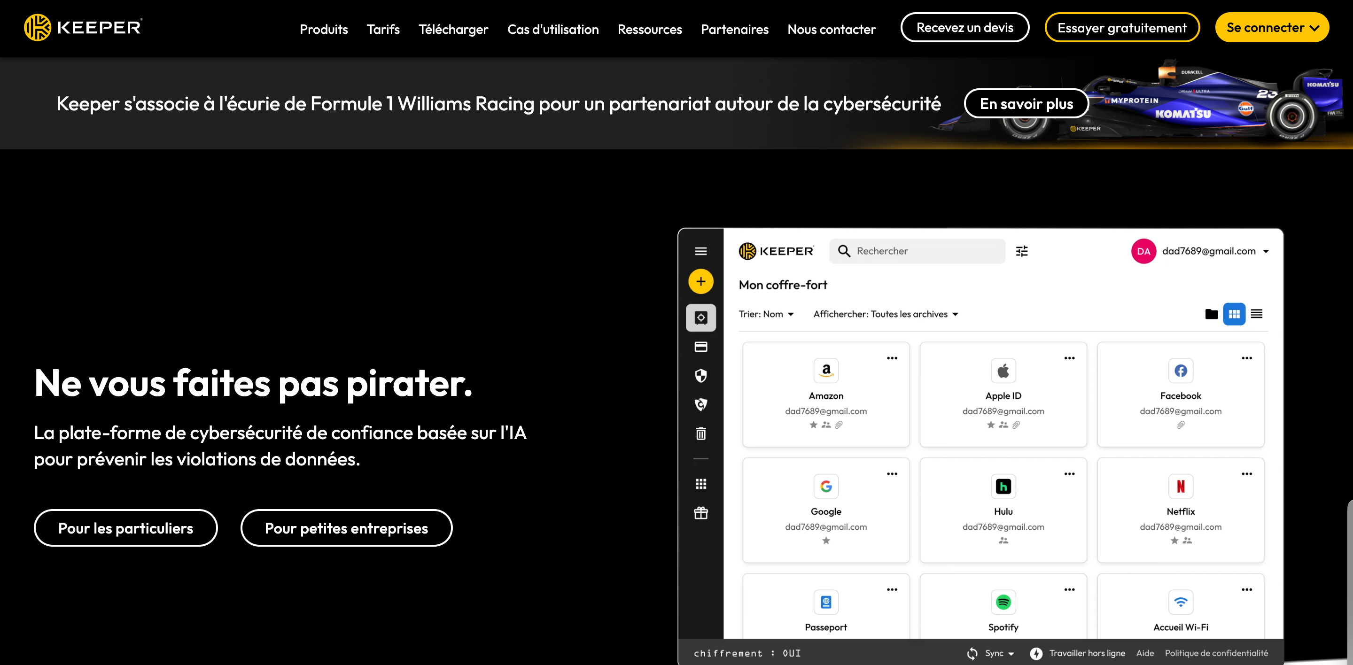Click Essayer gratuitement button
The height and width of the screenshot is (665, 1353).
point(1122,27)
